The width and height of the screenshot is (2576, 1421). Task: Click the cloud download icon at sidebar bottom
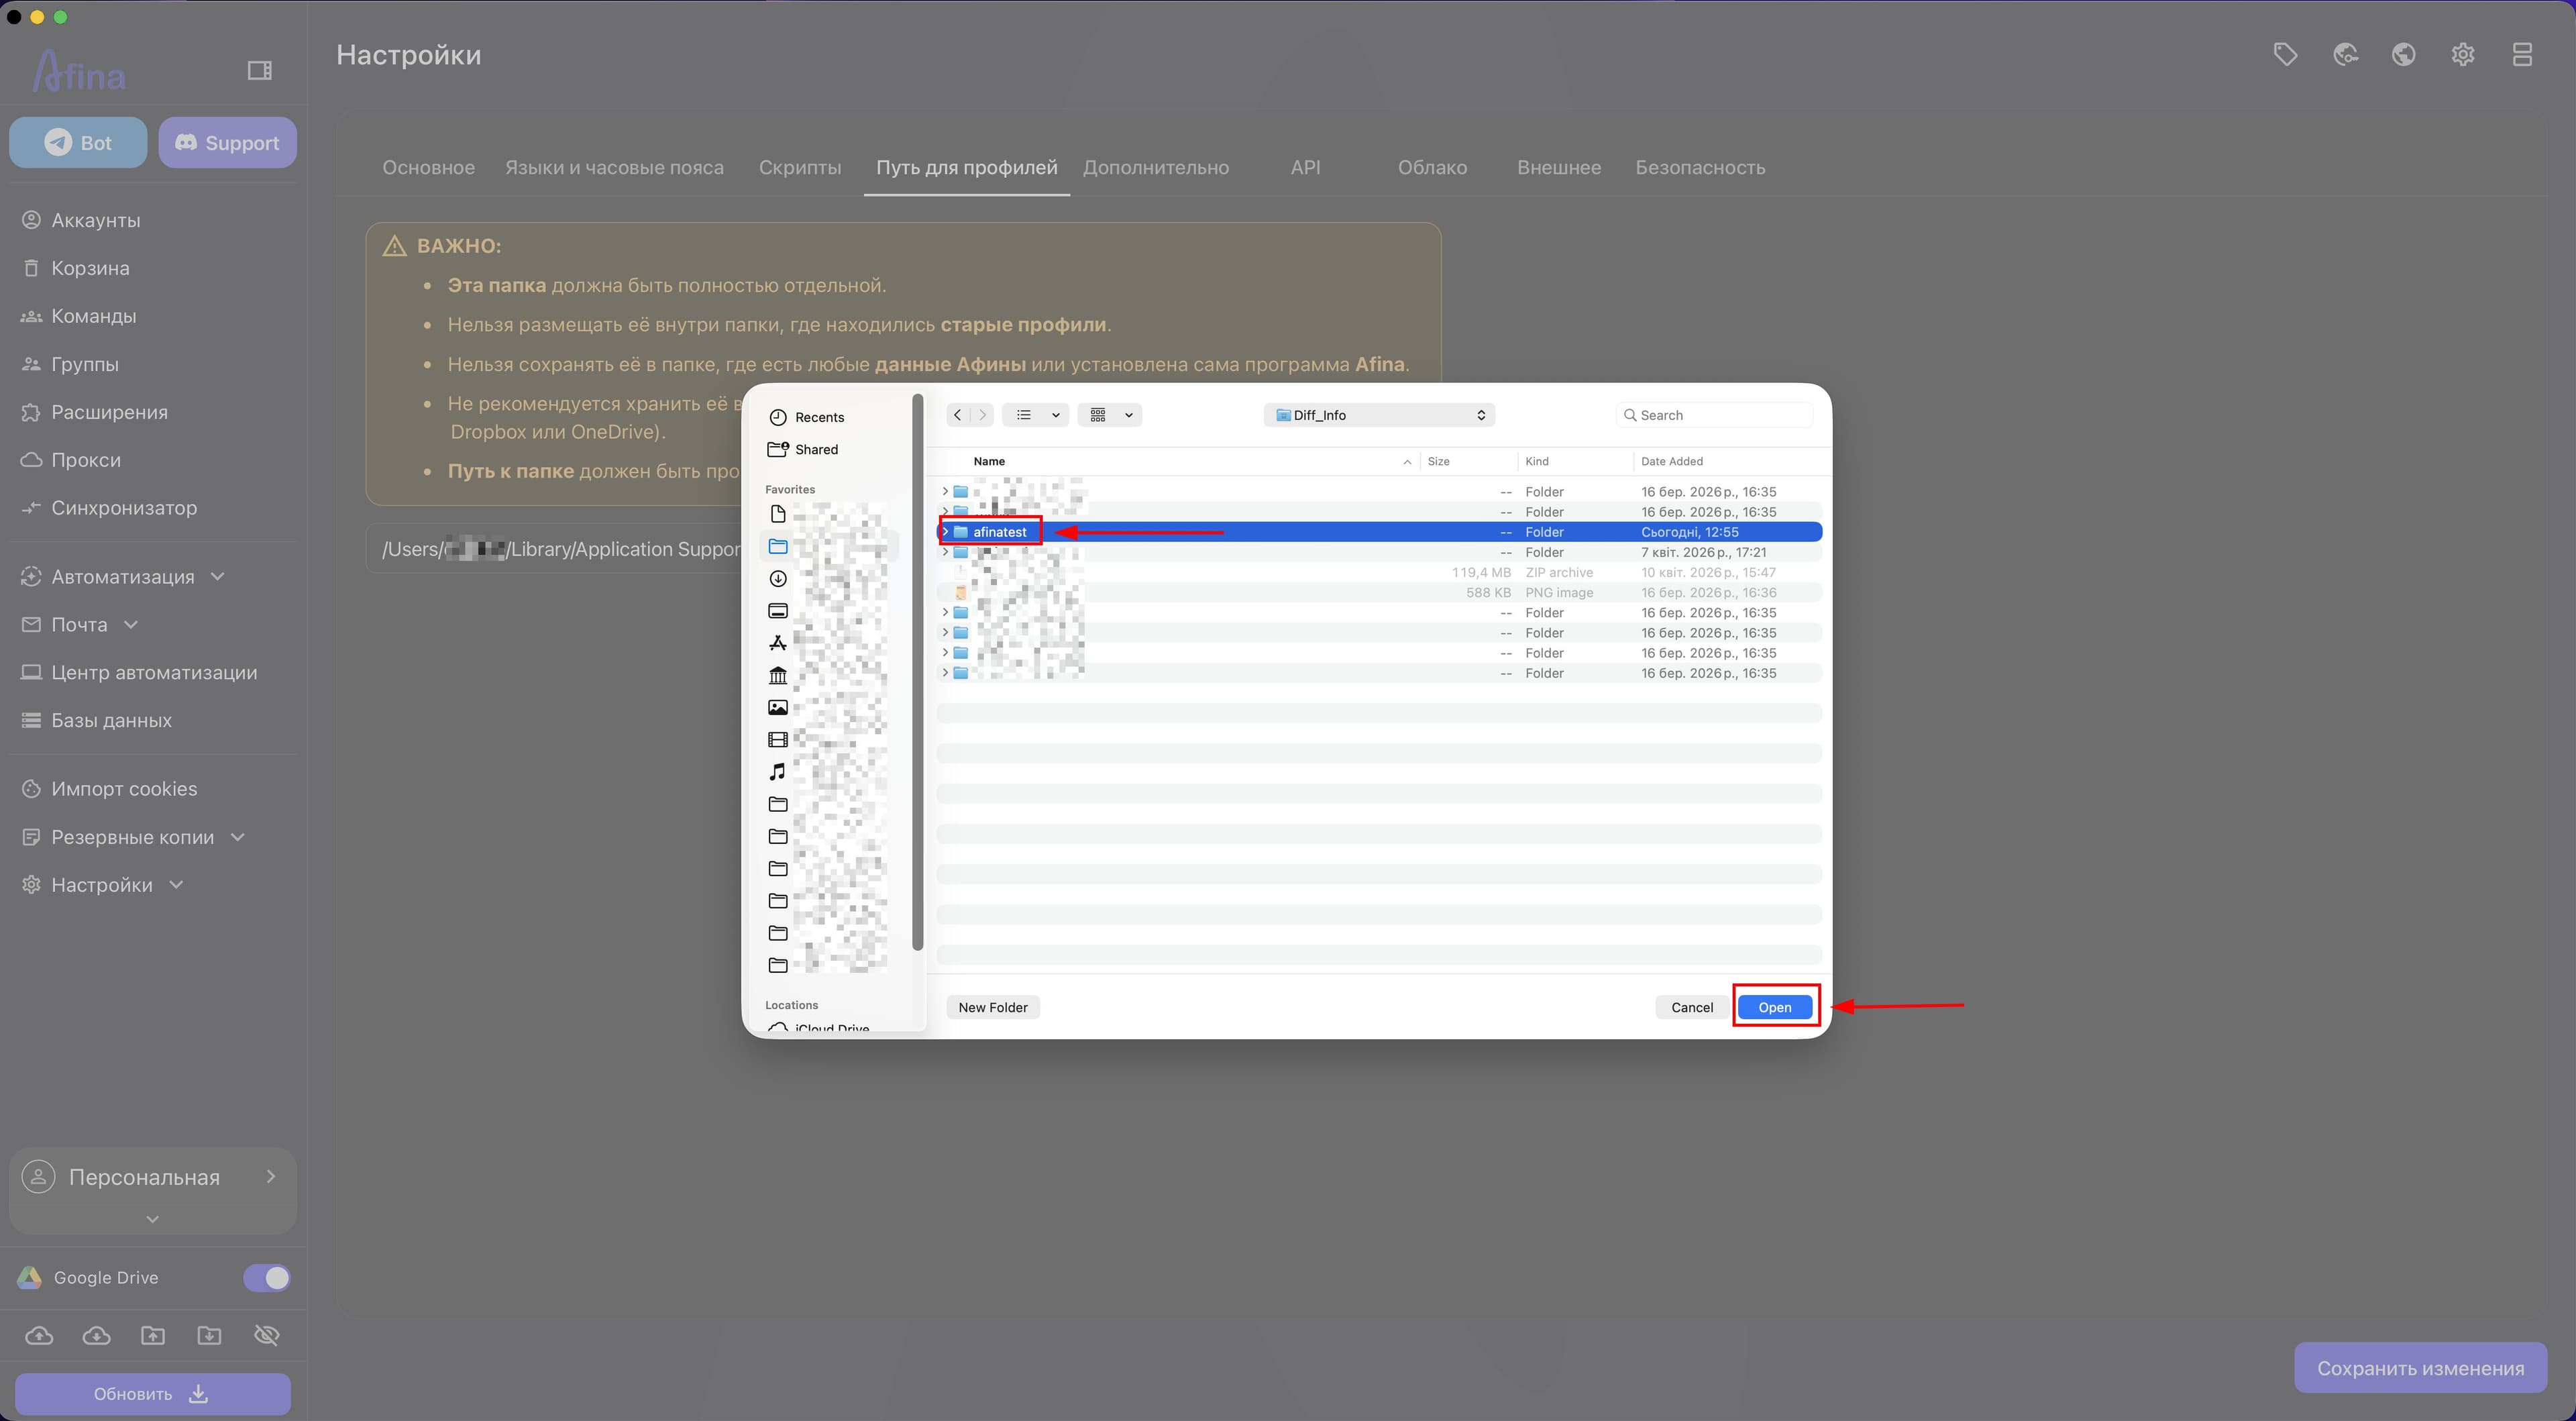pos(96,1336)
